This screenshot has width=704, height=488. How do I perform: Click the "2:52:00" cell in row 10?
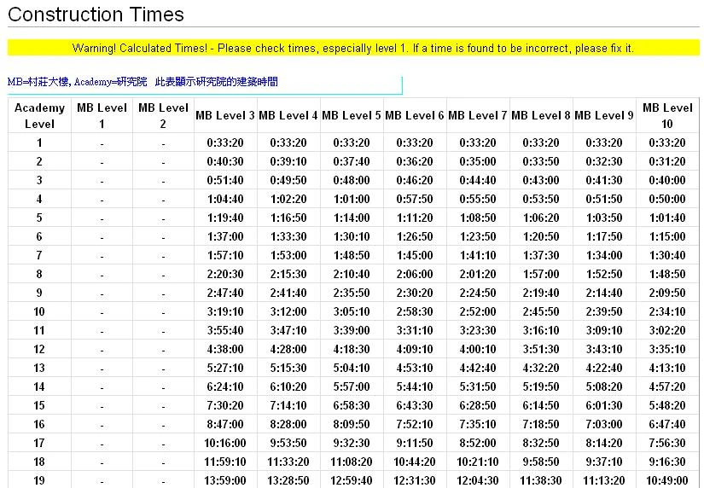478,311
